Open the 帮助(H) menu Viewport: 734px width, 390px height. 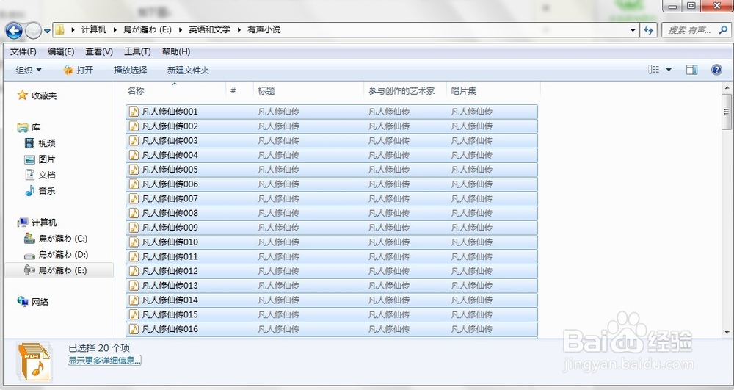tap(176, 51)
